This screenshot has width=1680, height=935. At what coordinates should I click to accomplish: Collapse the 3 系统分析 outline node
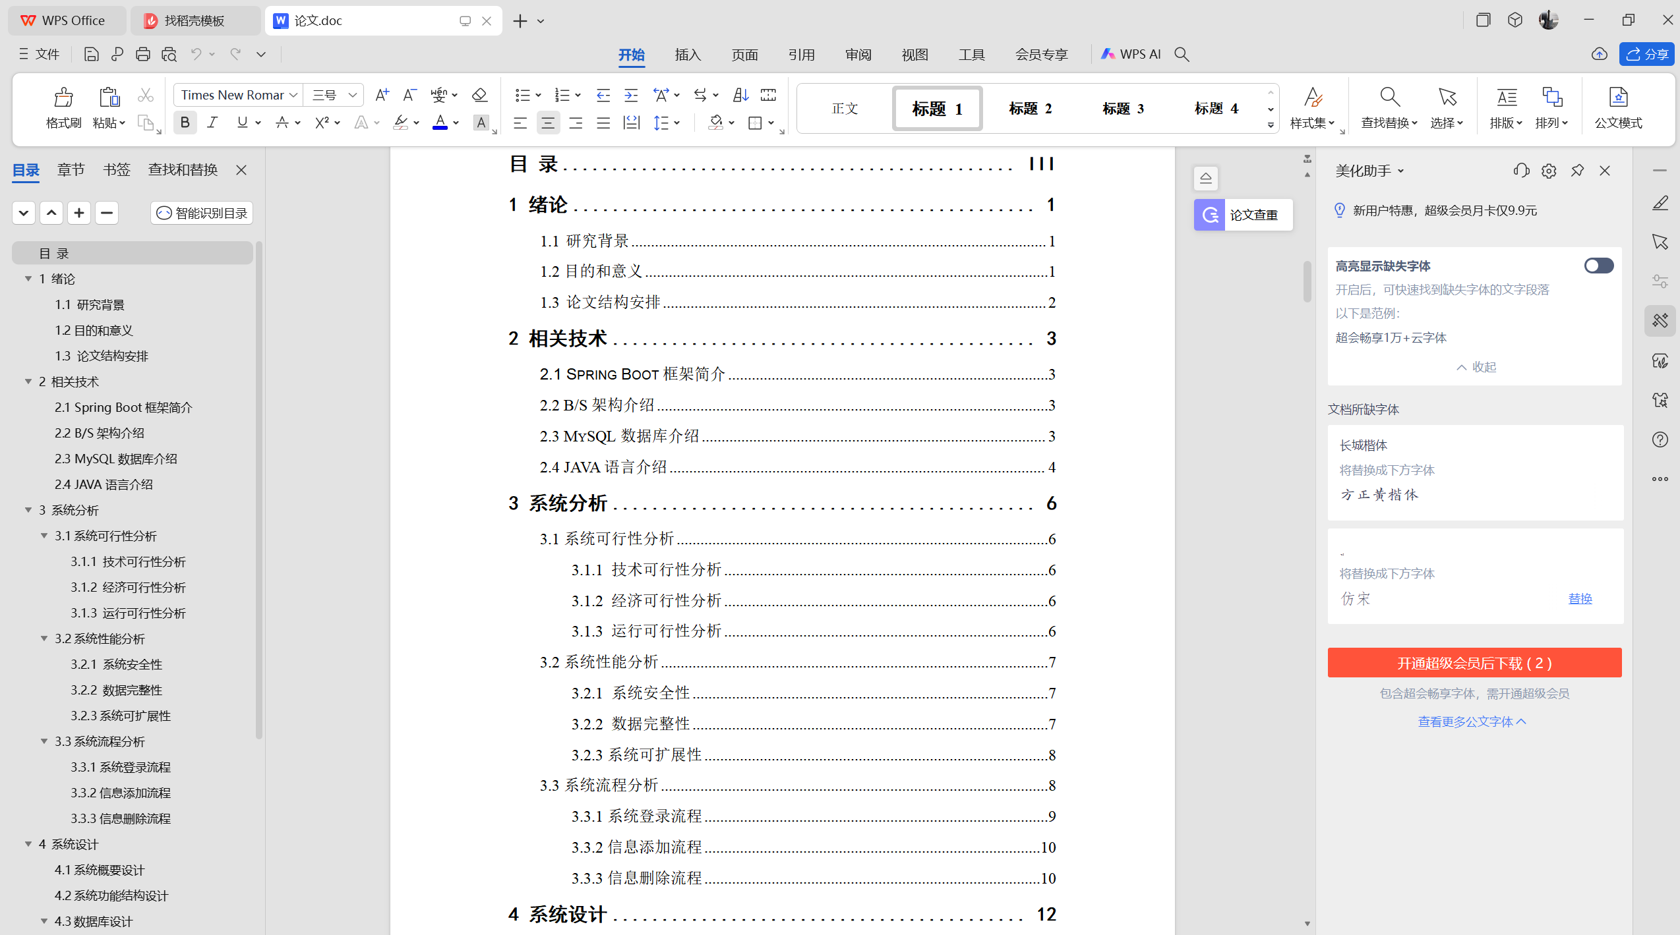click(x=28, y=510)
